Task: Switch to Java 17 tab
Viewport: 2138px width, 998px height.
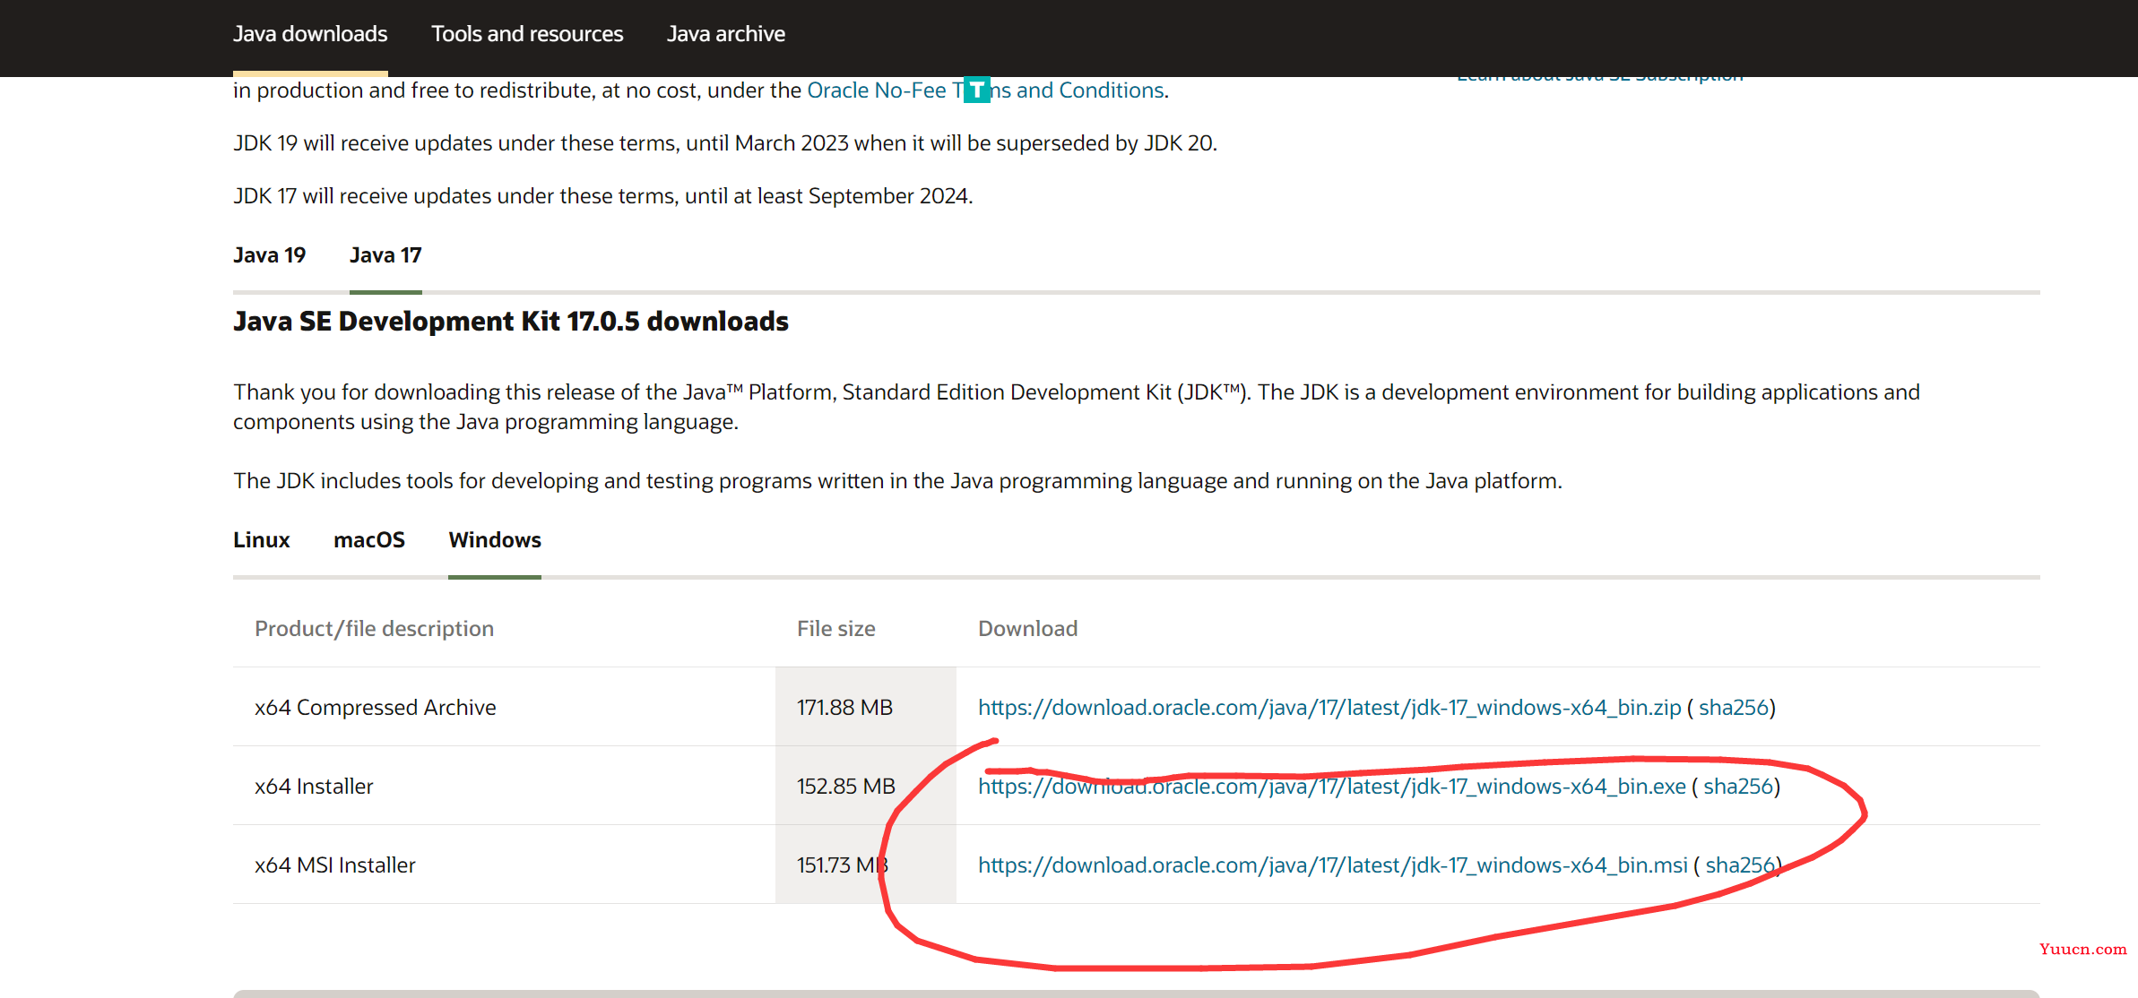Action: coord(385,255)
